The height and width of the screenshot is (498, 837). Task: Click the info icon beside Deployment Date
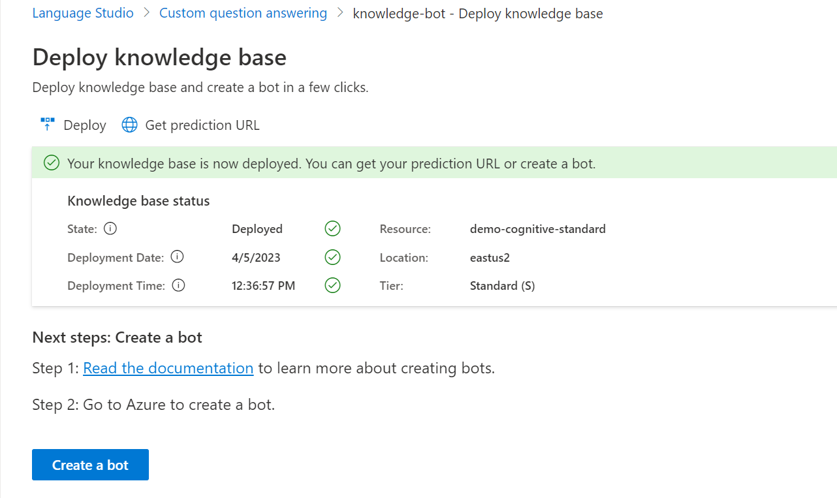coord(177,257)
